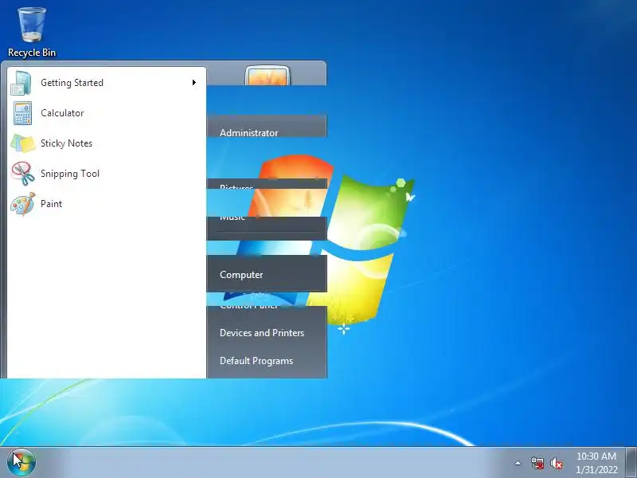Click the Paint palette icon
This screenshot has width=637, height=478.
[23, 204]
